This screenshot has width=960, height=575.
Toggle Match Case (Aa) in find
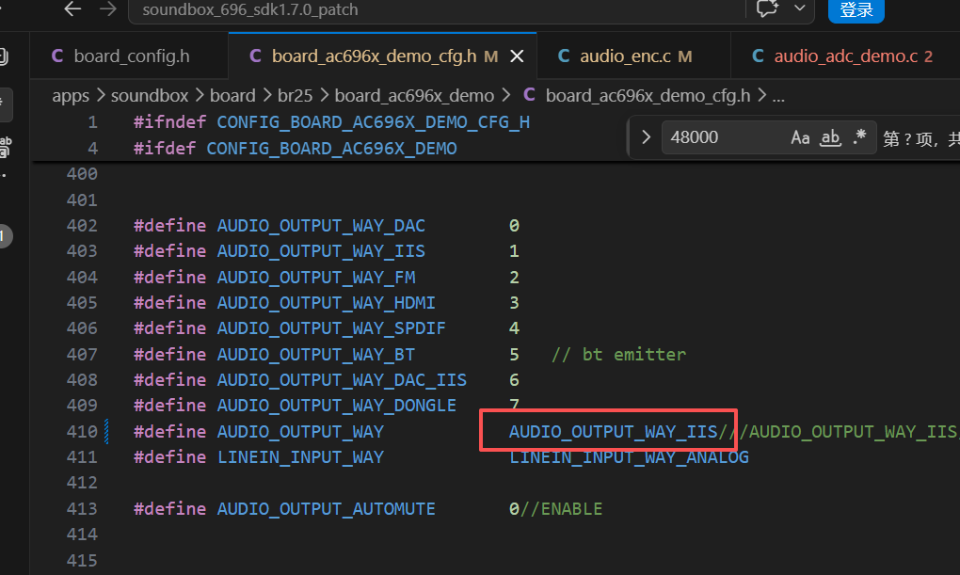[800, 137]
